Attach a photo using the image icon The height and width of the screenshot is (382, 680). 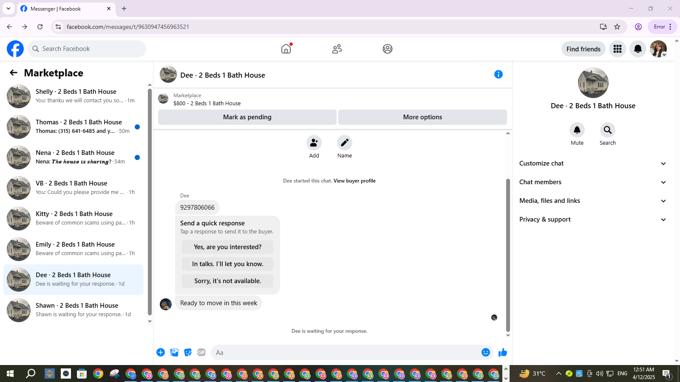174,352
